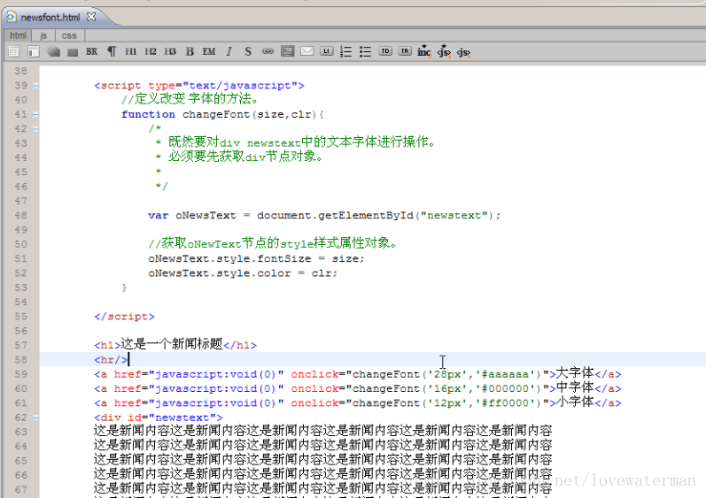Click the js icon with down arrow
This screenshot has height=498, width=706.
tap(444, 51)
